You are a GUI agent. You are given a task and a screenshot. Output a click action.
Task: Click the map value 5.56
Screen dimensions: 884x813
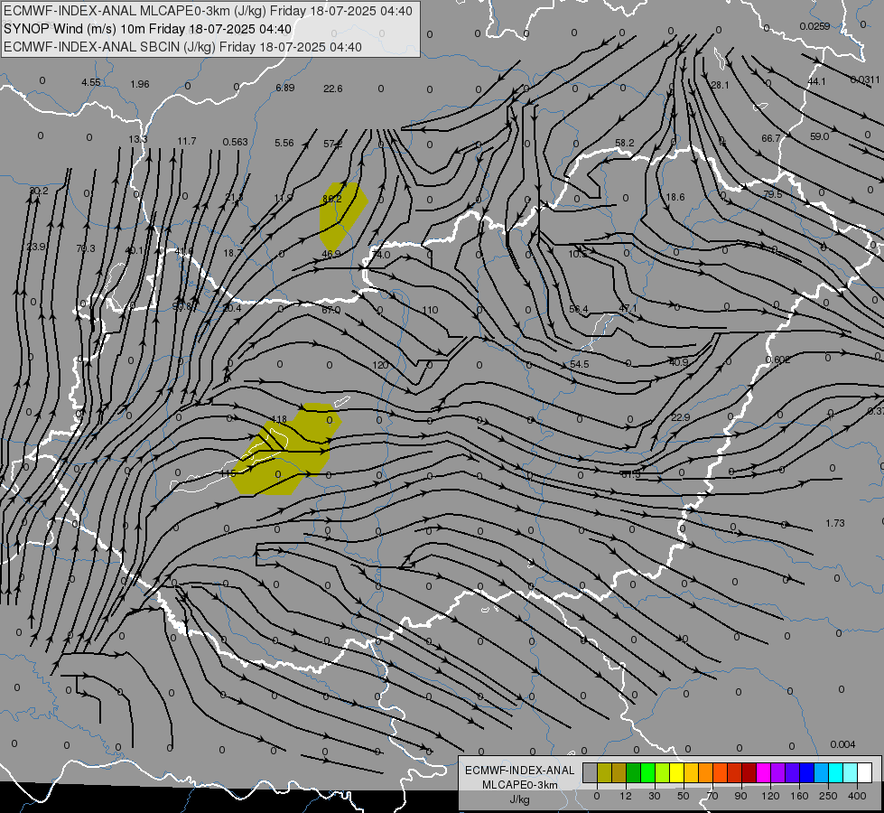point(284,144)
